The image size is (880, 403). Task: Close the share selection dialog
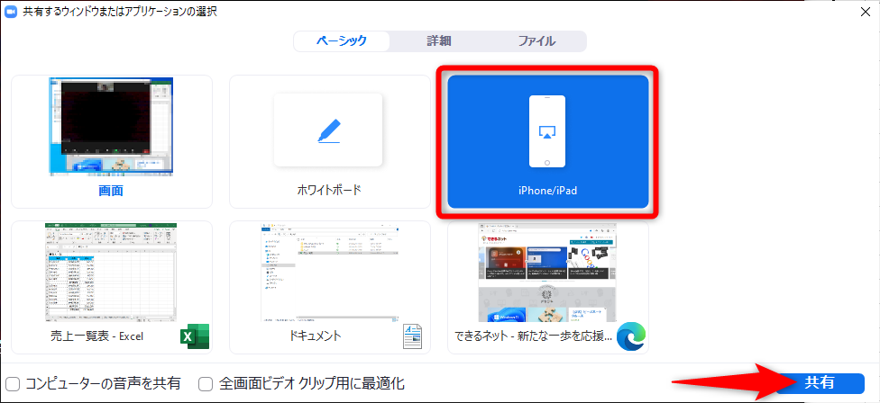866,12
